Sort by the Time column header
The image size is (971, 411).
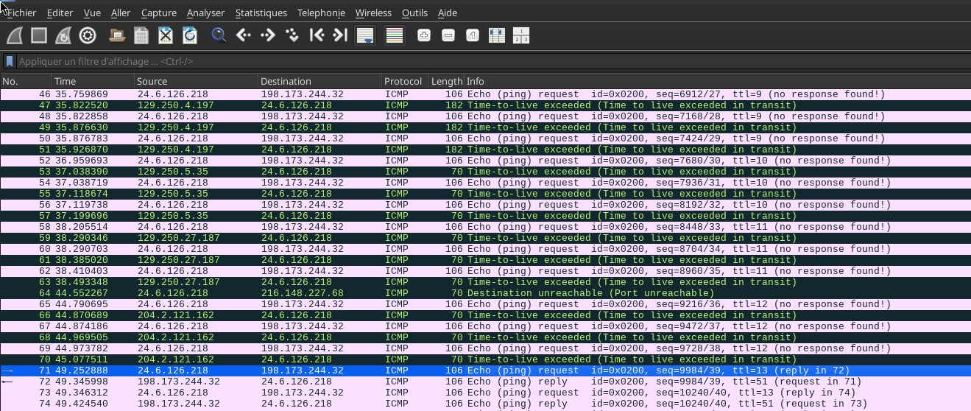[x=93, y=81]
